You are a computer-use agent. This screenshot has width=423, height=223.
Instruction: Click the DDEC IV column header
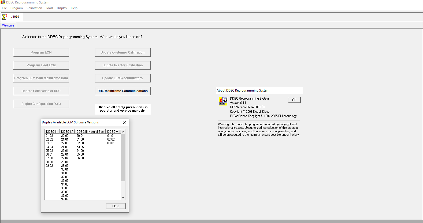[x=67, y=131]
